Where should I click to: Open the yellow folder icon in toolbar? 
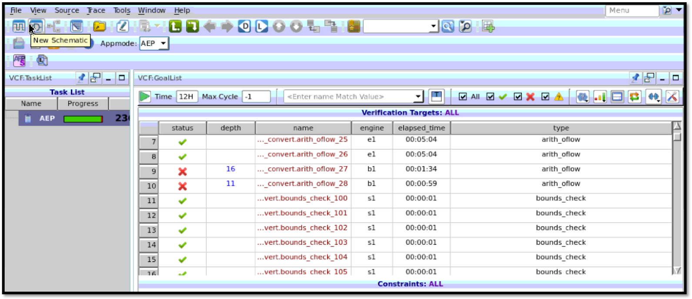100,26
